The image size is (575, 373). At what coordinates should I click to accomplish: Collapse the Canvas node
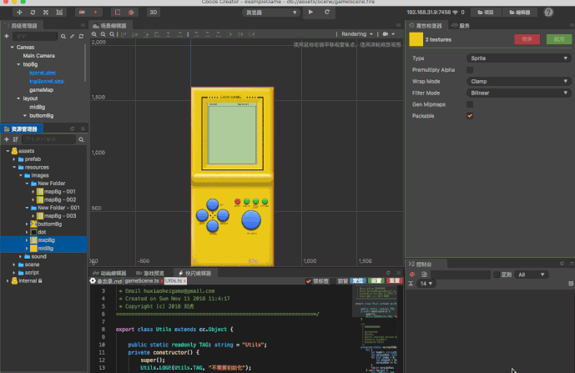pyautogui.click(x=13, y=48)
